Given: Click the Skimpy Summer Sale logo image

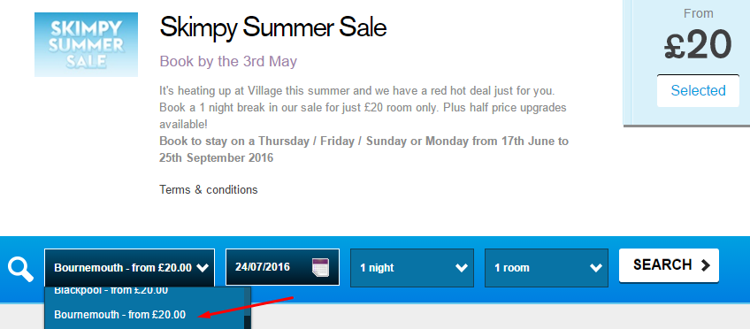Looking at the screenshot, I should [86, 44].
